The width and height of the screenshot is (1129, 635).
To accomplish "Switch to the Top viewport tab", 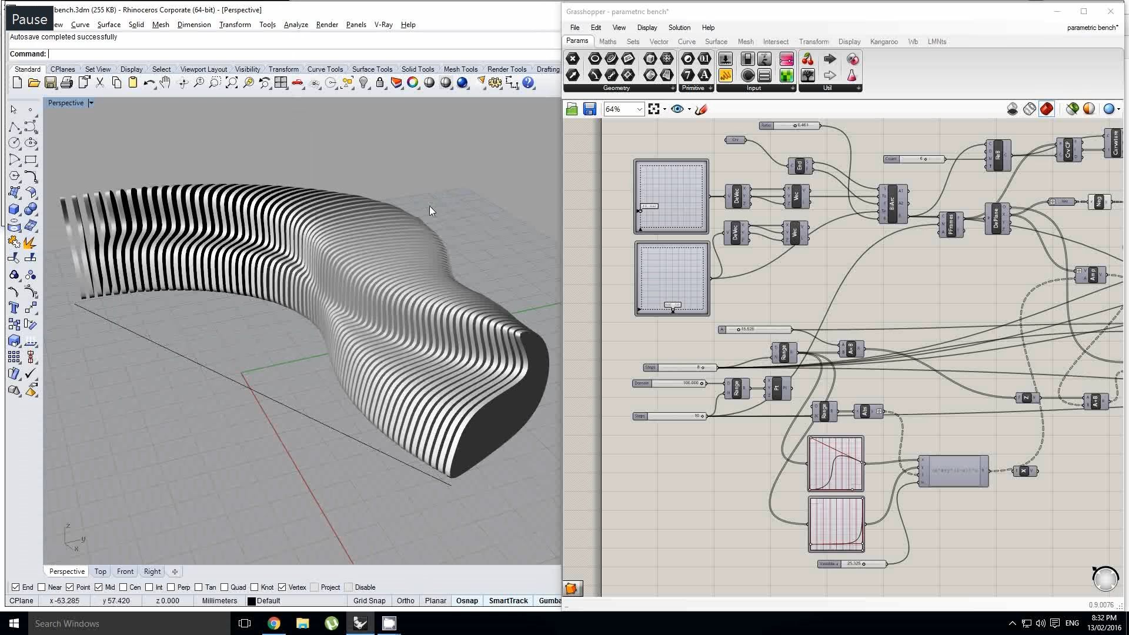I will (99, 571).
